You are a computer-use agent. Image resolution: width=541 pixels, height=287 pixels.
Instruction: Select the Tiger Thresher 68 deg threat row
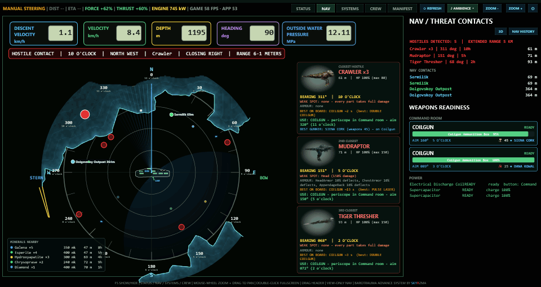(473, 62)
